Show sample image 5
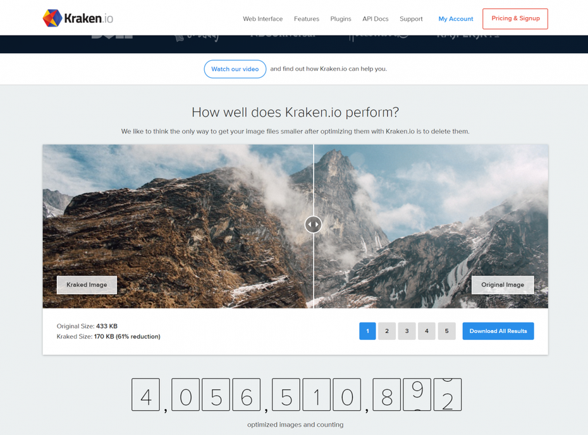Image resolution: width=588 pixels, height=435 pixels. click(446, 331)
